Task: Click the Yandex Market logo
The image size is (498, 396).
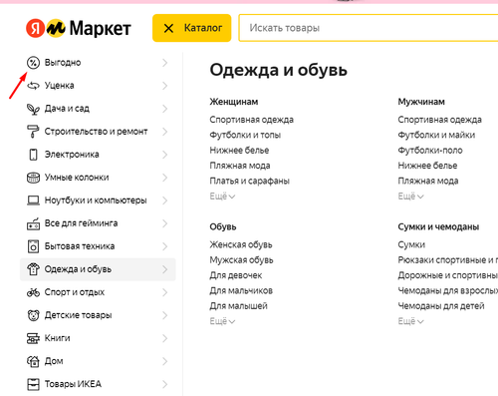Action: click(x=79, y=28)
